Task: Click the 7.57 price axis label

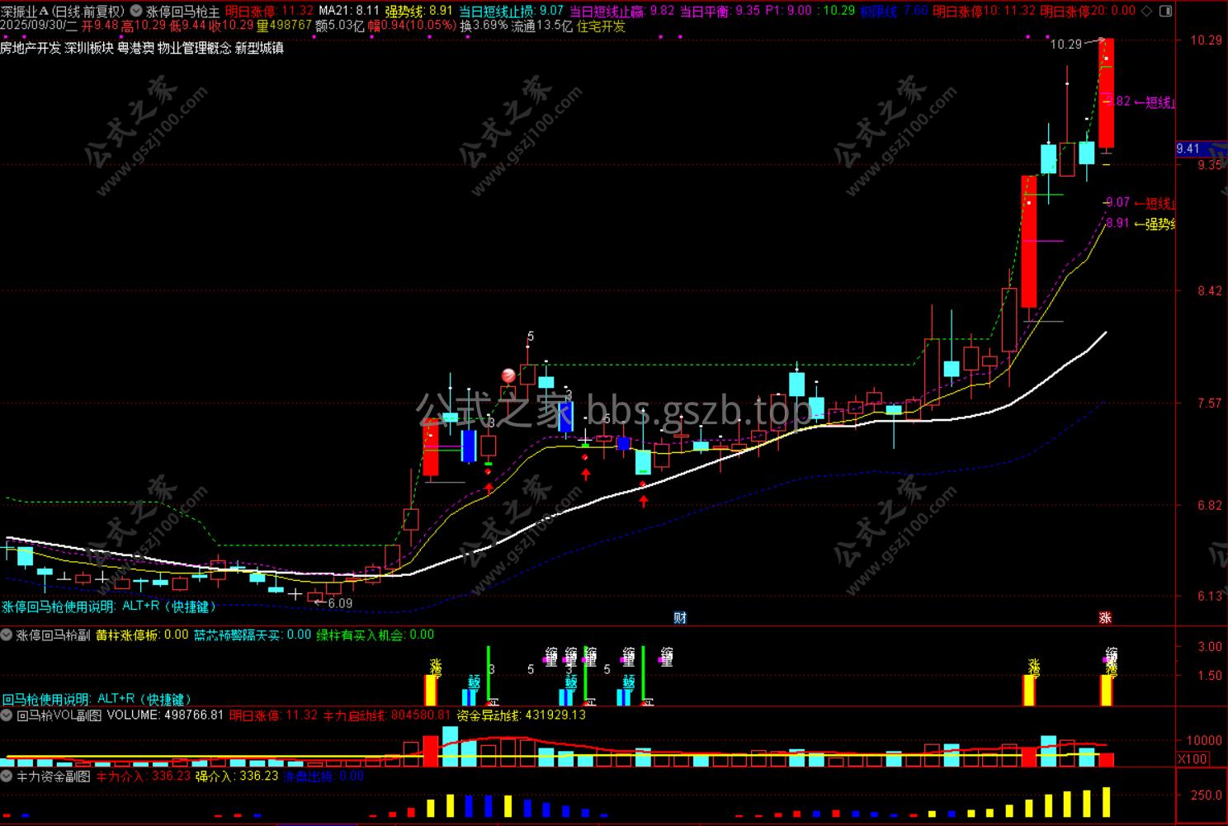Action: 1208,404
